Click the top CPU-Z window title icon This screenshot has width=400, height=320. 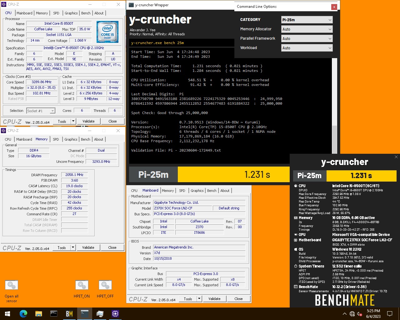point(4,4)
